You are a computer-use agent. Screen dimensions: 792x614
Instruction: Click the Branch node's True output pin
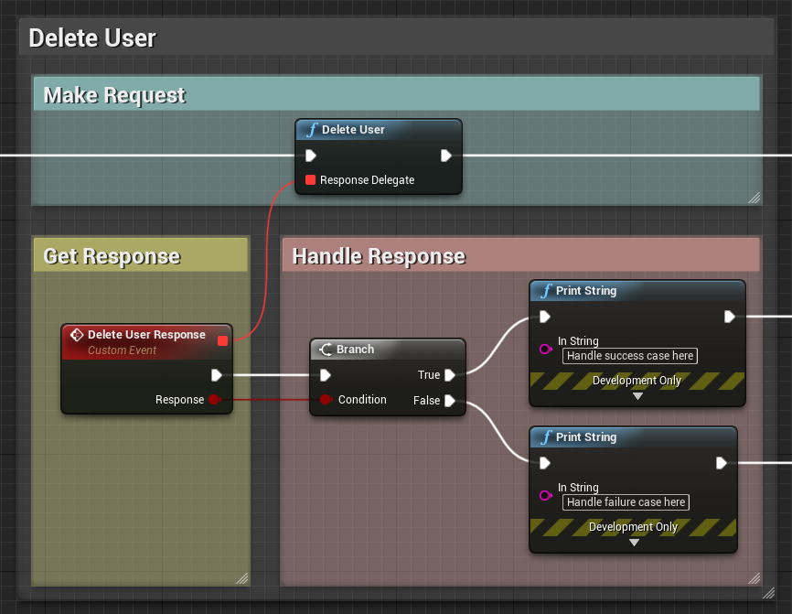tap(450, 375)
